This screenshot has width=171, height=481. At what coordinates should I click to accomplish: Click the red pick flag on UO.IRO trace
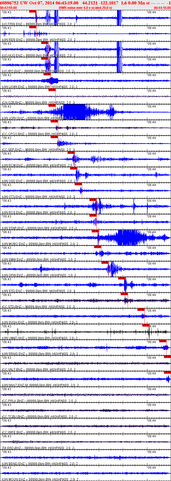pyautogui.click(x=45, y=58)
